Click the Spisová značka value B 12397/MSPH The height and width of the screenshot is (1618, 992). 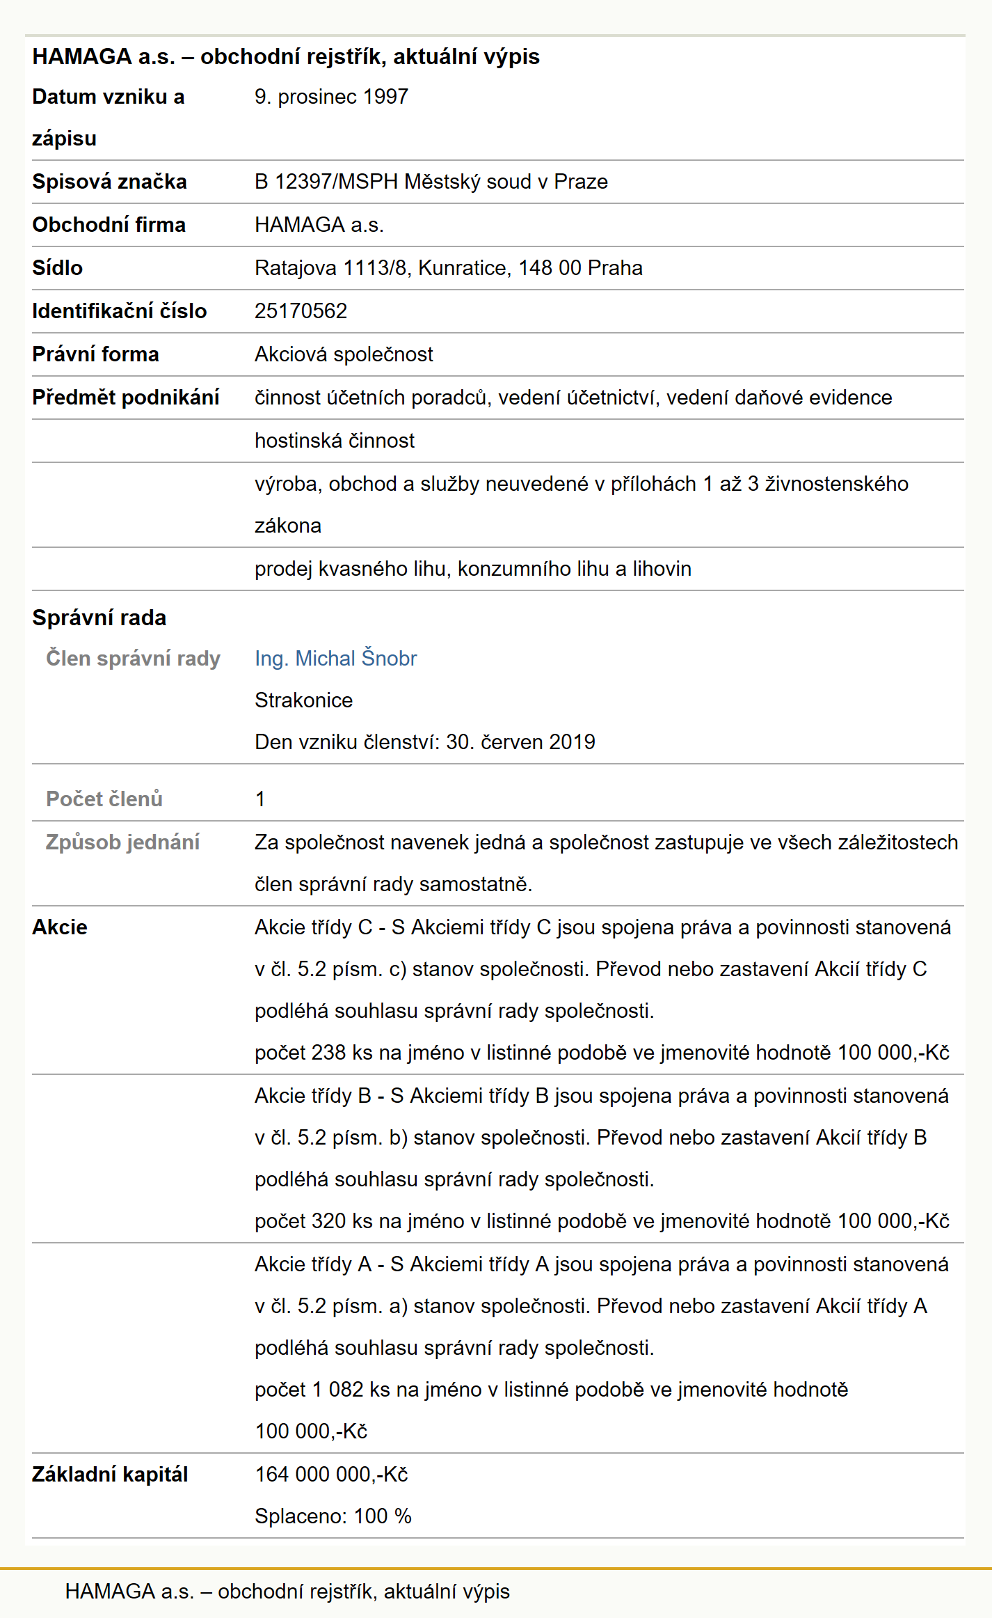(x=431, y=182)
